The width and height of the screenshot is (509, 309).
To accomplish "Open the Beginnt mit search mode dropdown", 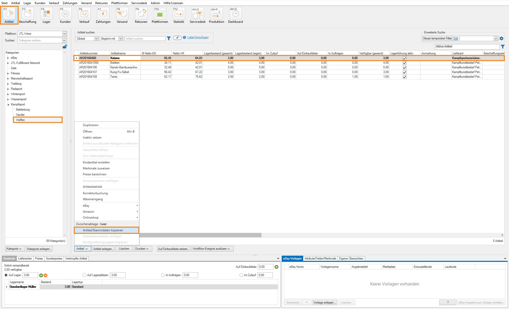I will 120,39.
